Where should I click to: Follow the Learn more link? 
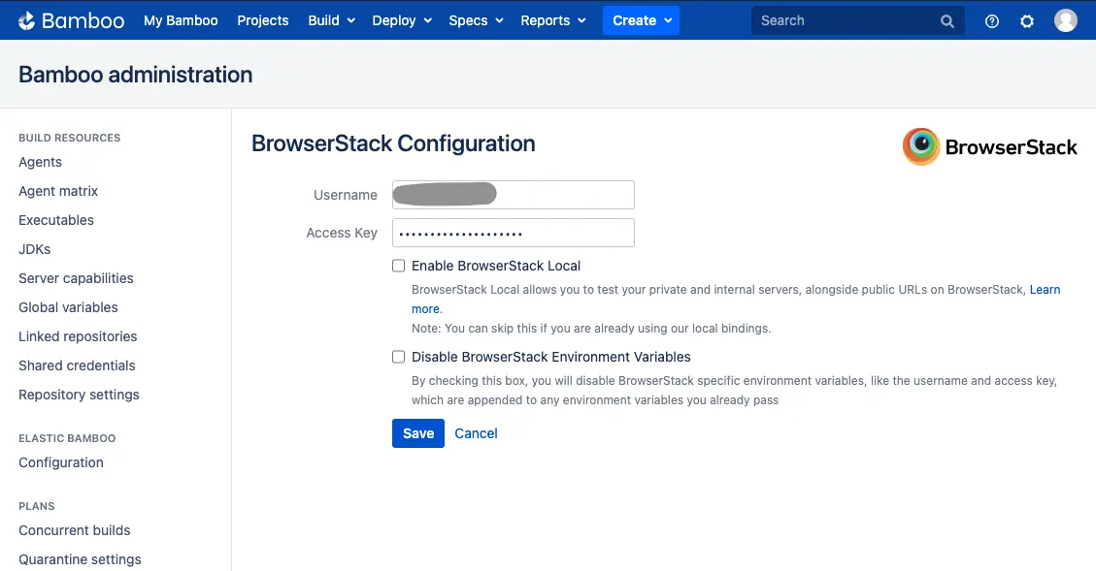1045,290
